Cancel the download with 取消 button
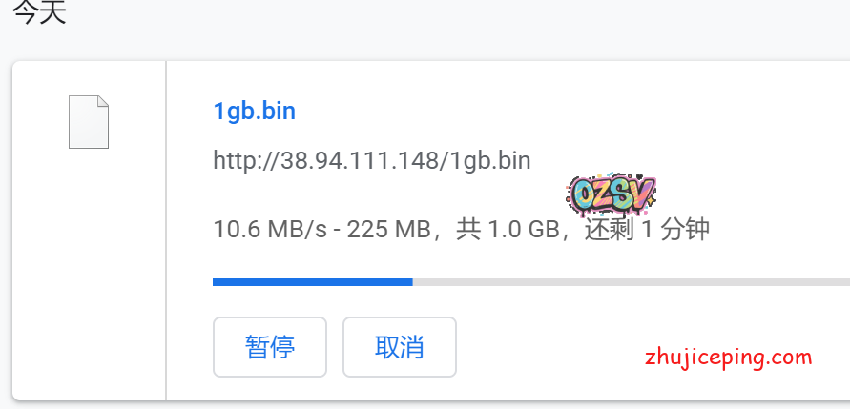 (400, 347)
